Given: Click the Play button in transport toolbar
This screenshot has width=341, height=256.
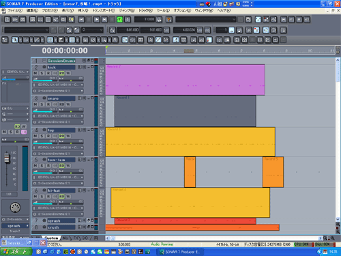Looking at the screenshot, I should click(x=97, y=20).
